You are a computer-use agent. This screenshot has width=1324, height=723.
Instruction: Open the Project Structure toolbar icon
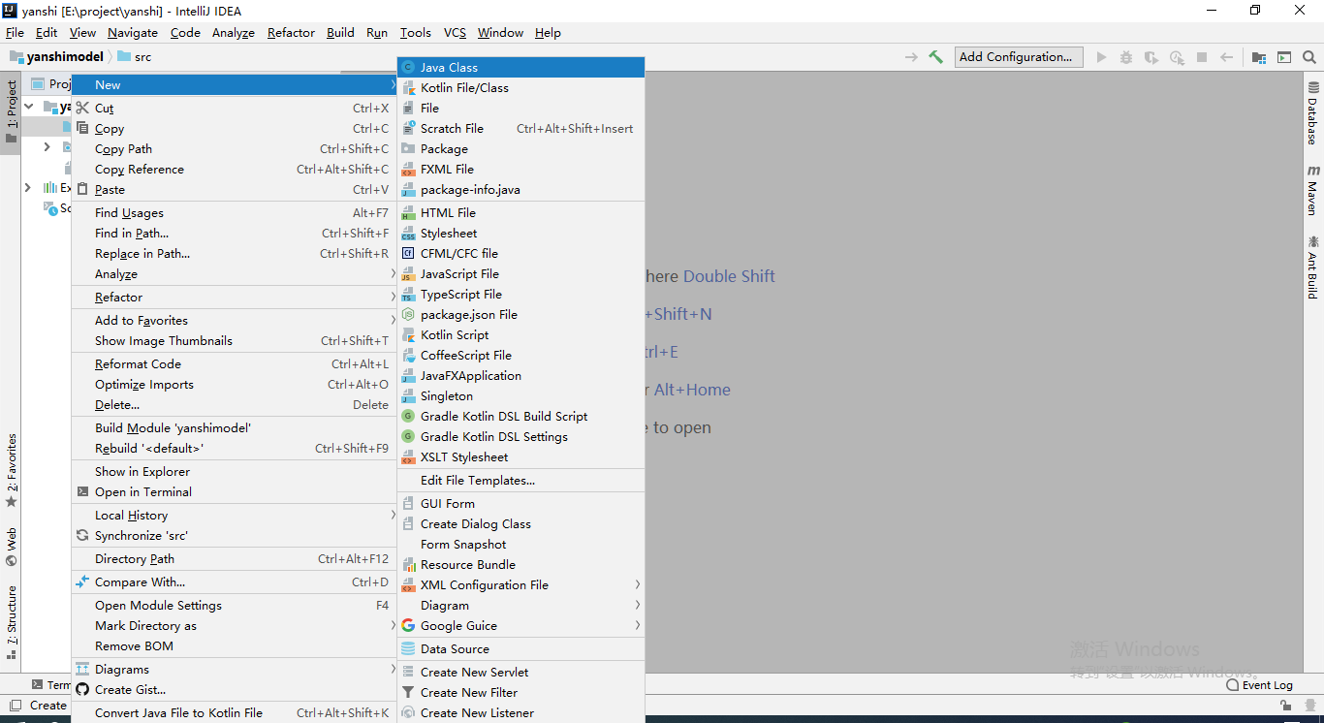coord(1258,57)
